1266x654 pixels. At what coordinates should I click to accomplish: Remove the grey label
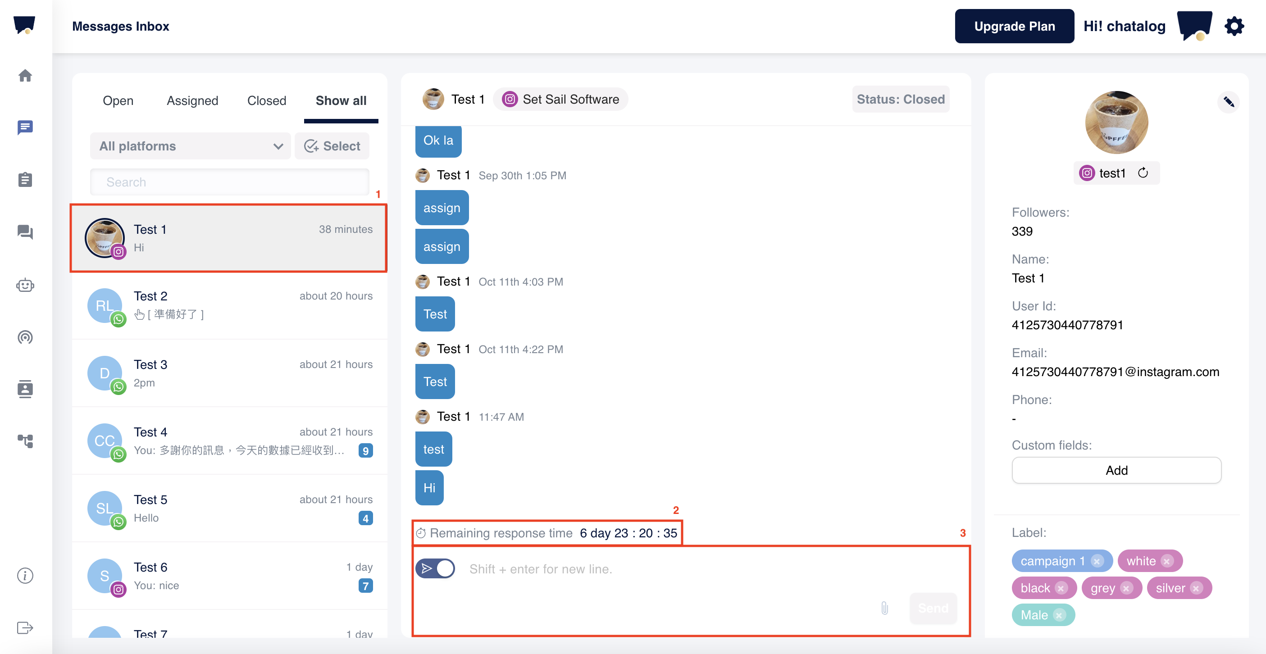[1126, 588]
